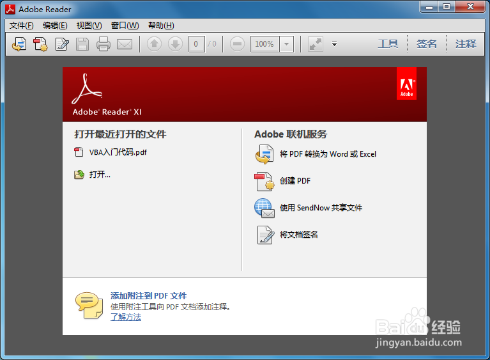Open the zoom level dropdown arrow
The height and width of the screenshot is (360, 490).
click(x=287, y=44)
